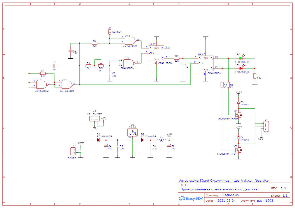Click the EasyEDA logo in title block

tap(191, 198)
